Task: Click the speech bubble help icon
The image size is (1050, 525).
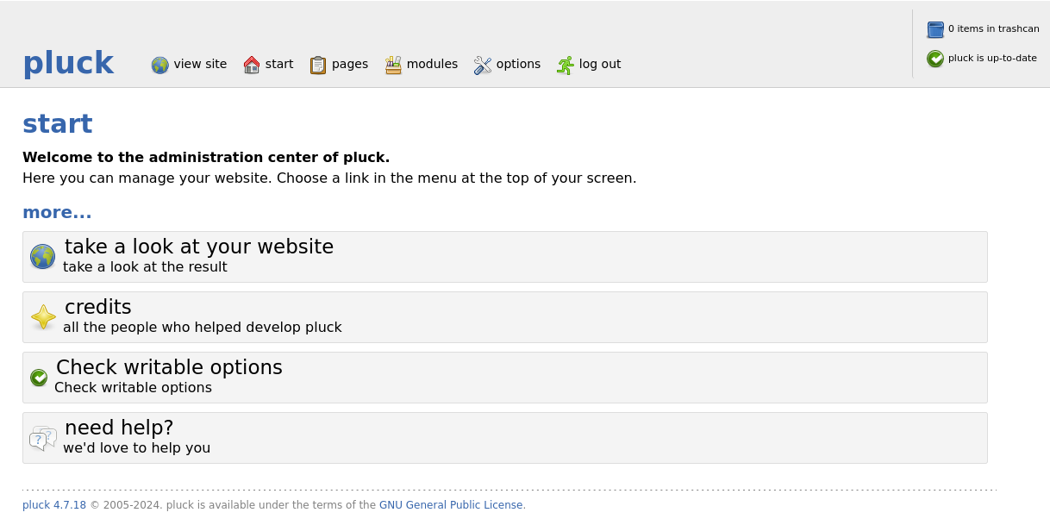Action: pos(43,438)
